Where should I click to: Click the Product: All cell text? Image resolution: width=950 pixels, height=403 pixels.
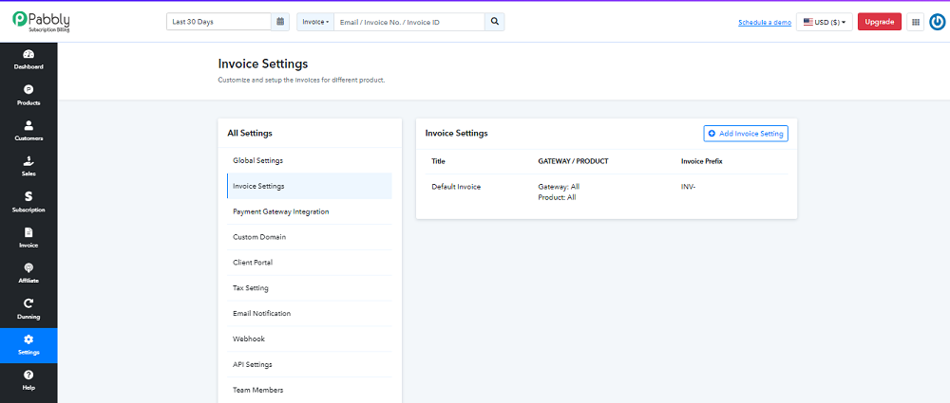(557, 197)
